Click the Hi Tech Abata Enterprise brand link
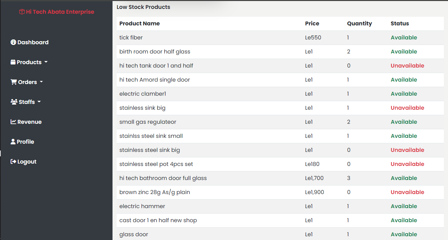448x240 pixels. [x=60, y=12]
